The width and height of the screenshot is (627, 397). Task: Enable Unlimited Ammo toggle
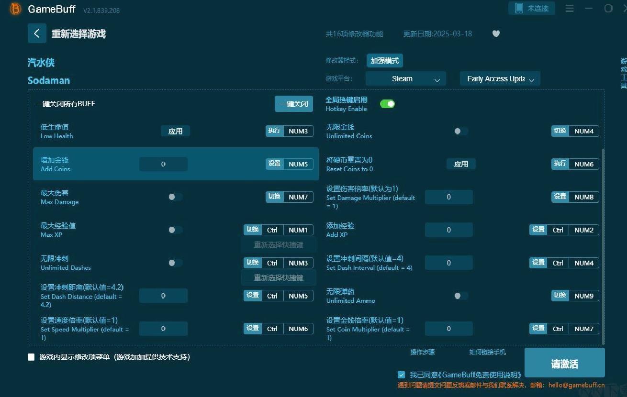point(461,296)
